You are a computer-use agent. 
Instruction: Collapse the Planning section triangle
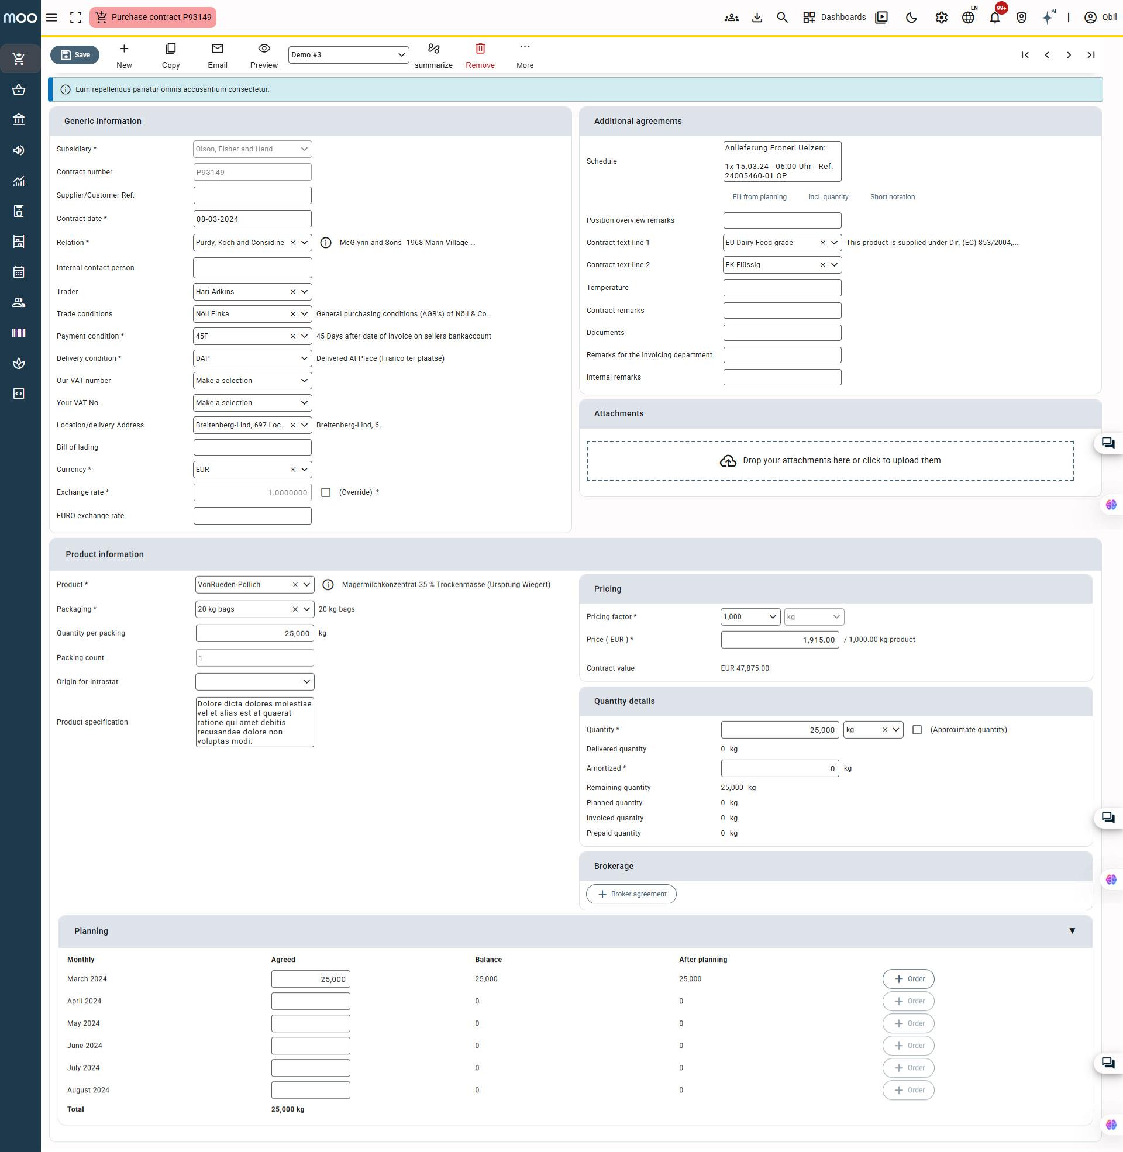1072,931
